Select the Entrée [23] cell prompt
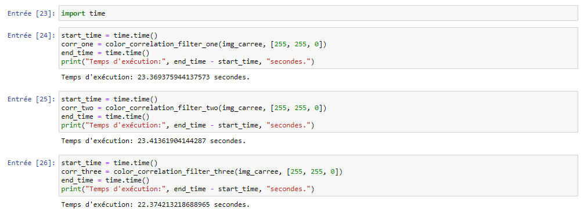584x212 pixels. 32,13
